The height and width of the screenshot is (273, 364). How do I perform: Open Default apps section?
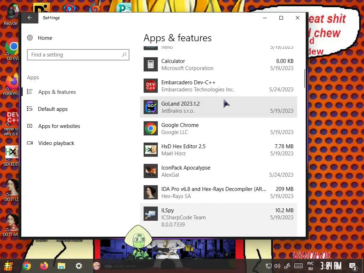click(53, 109)
